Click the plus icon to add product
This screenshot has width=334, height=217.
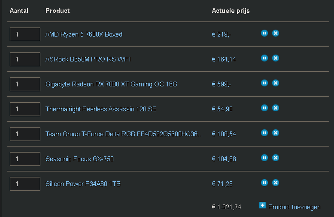coord(262,206)
